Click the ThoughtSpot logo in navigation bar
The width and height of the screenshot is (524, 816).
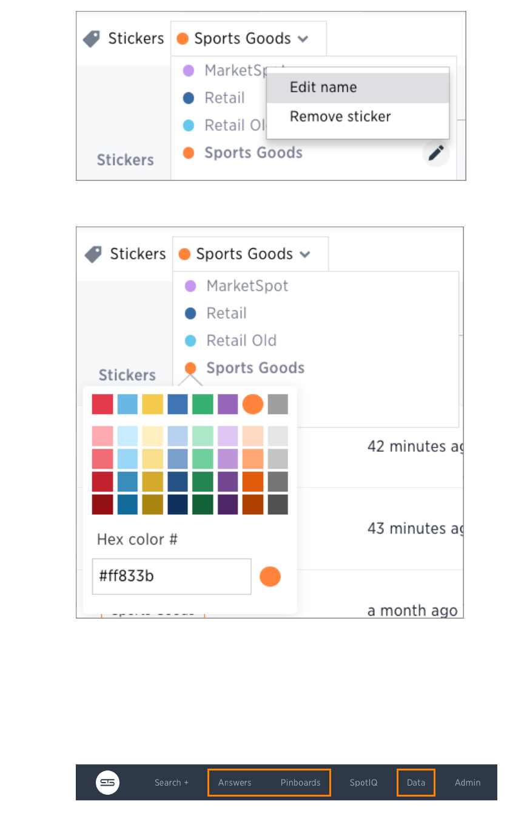(x=107, y=783)
